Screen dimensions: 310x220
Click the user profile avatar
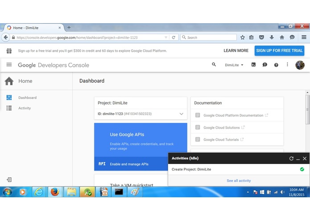point(300,65)
